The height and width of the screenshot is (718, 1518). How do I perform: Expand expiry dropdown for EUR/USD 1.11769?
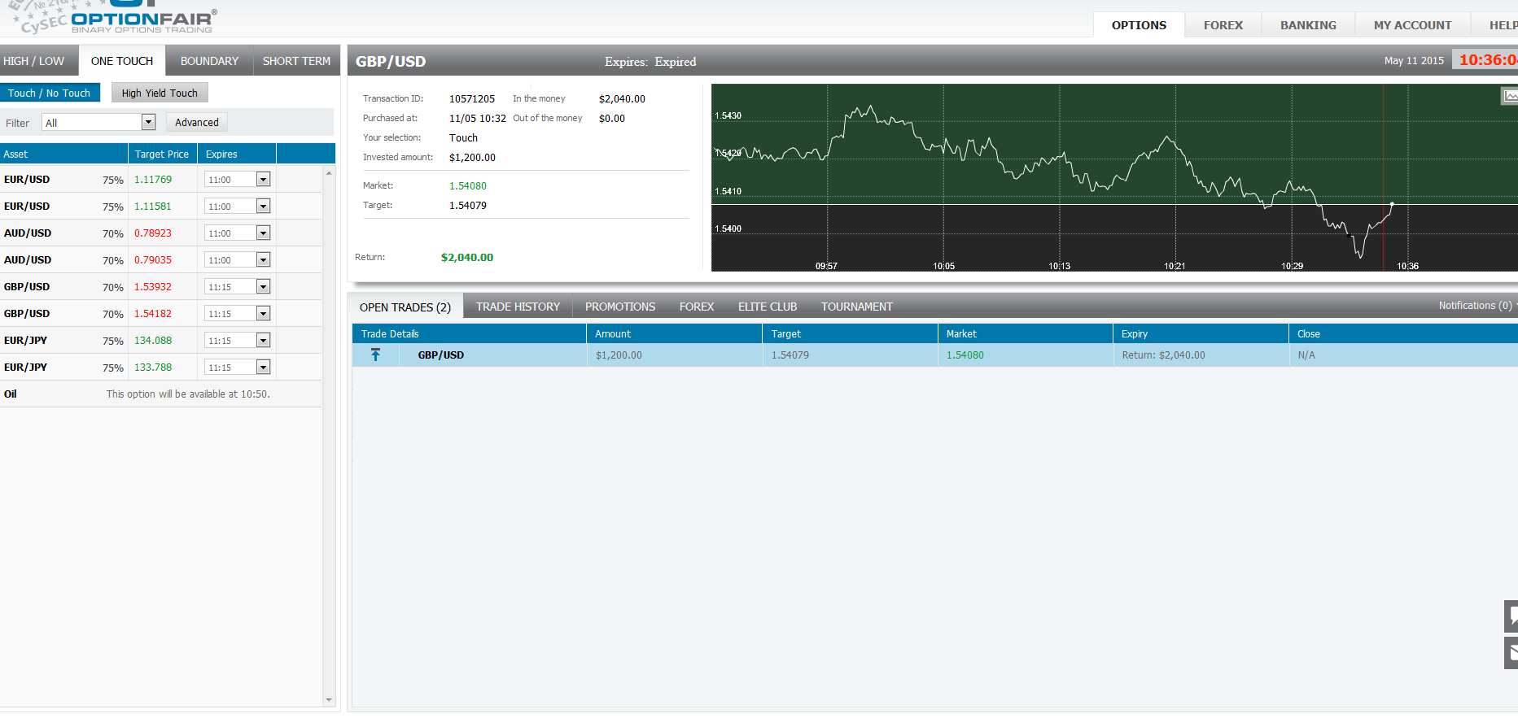pyautogui.click(x=263, y=180)
